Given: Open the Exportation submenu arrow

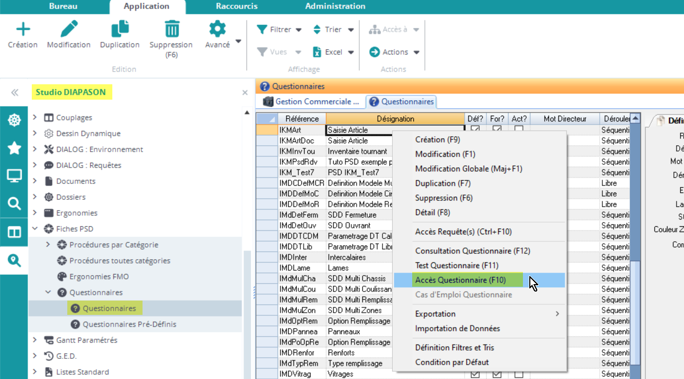Looking at the screenshot, I should [x=557, y=314].
